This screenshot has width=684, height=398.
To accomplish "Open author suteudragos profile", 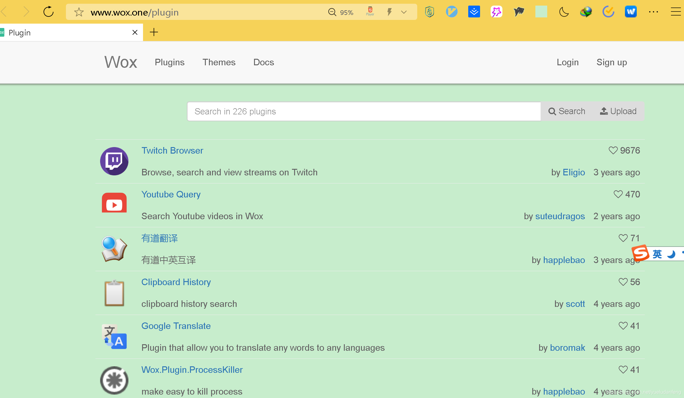I will (560, 216).
